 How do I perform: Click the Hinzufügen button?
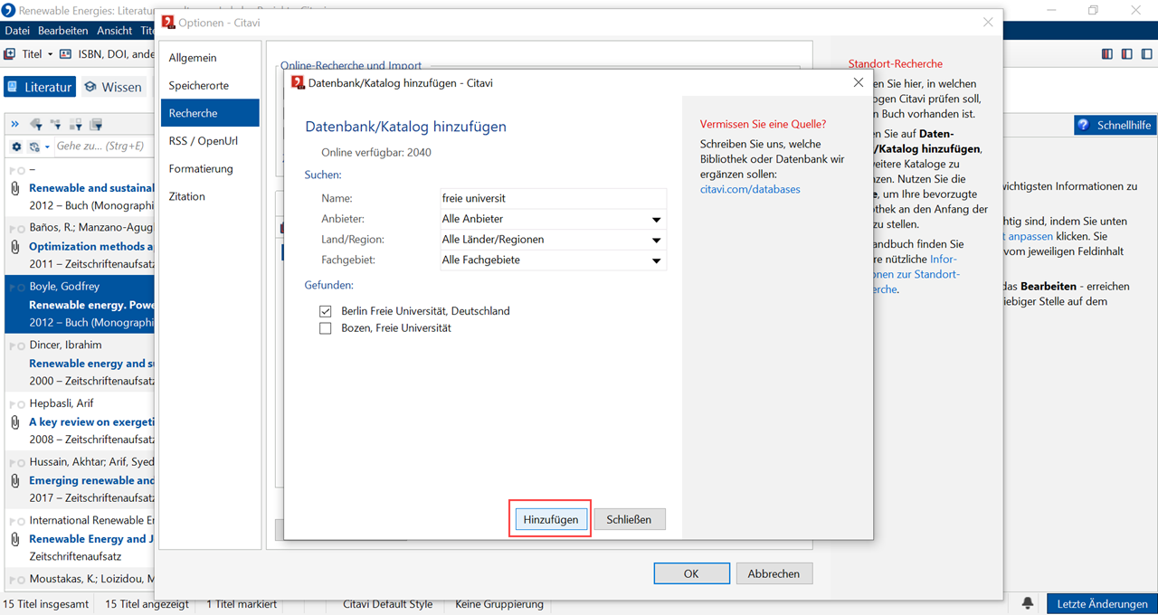point(550,519)
